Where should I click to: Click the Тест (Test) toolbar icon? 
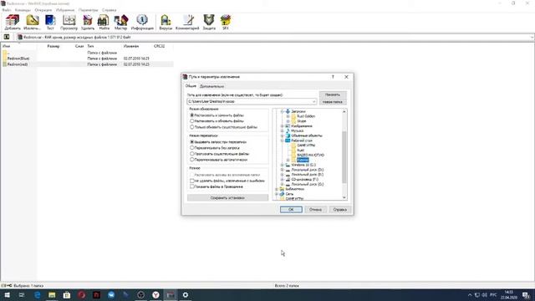point(50,23)
